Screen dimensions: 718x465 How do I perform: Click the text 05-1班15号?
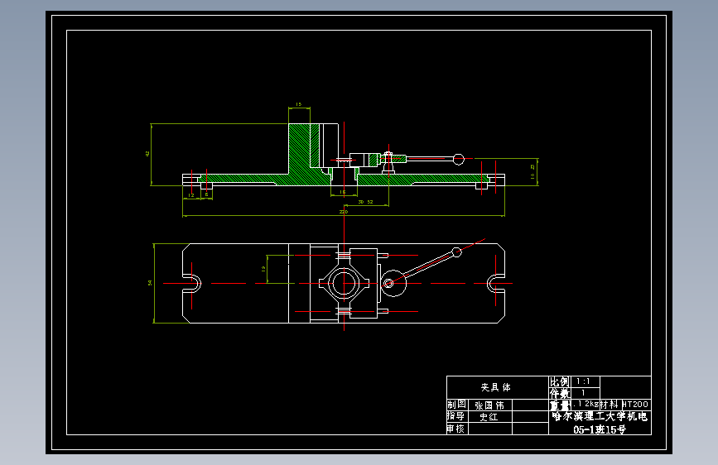click(600, 429)
